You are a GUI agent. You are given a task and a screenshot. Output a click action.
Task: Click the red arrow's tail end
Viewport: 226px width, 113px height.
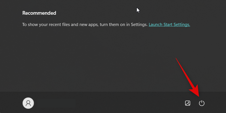point(177,59)
